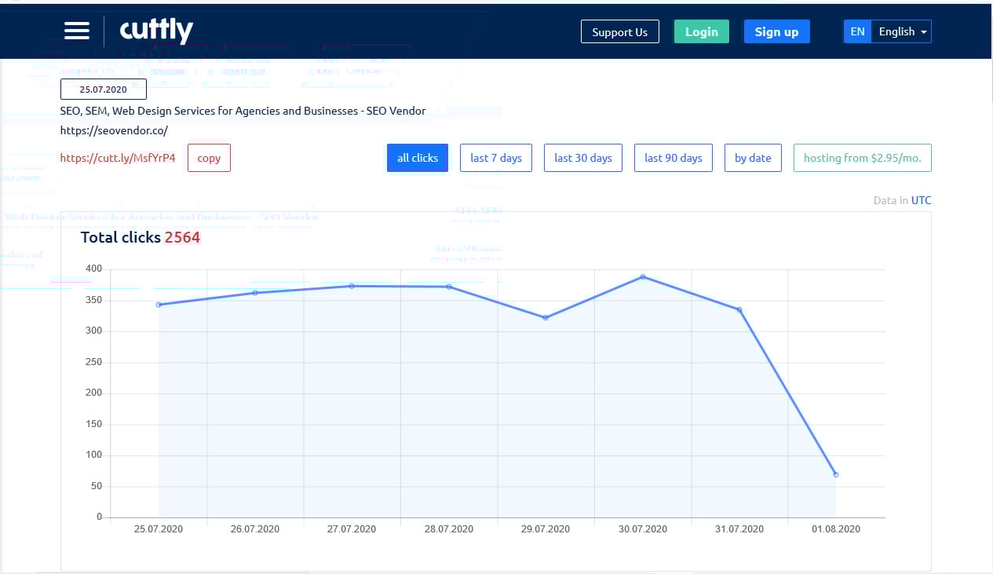
Task: Click the cuttly logo
Action: [x=156, y=31]
